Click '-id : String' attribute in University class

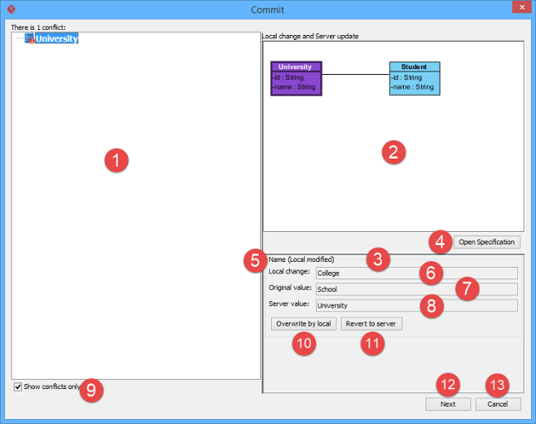click(288, 77)
